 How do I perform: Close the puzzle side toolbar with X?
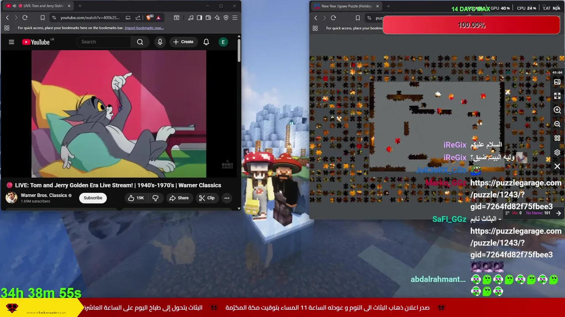point(557,166)
